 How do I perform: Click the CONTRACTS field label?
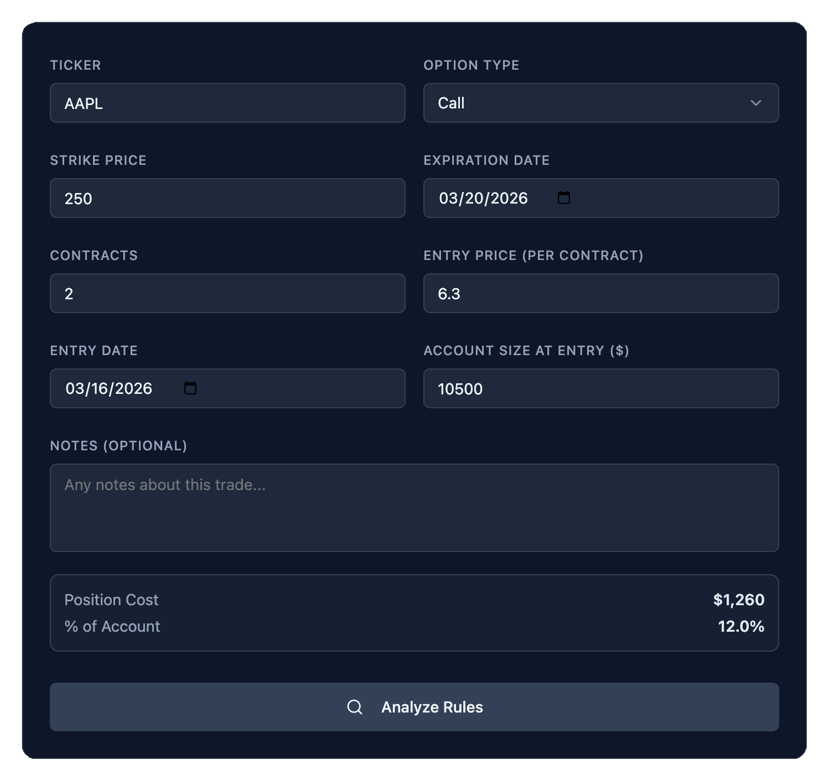coord(94,256)
